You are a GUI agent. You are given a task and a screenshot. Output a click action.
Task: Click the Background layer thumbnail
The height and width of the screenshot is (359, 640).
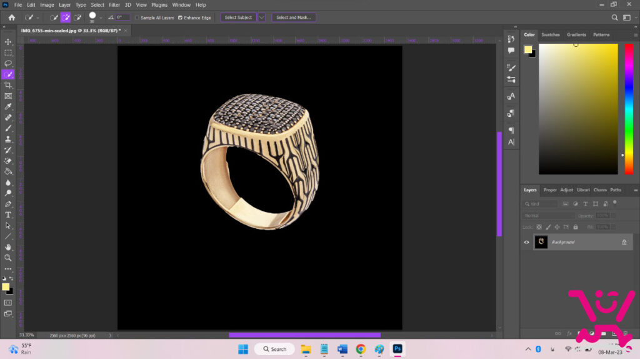pyautogui.click(x=541, y=242)
